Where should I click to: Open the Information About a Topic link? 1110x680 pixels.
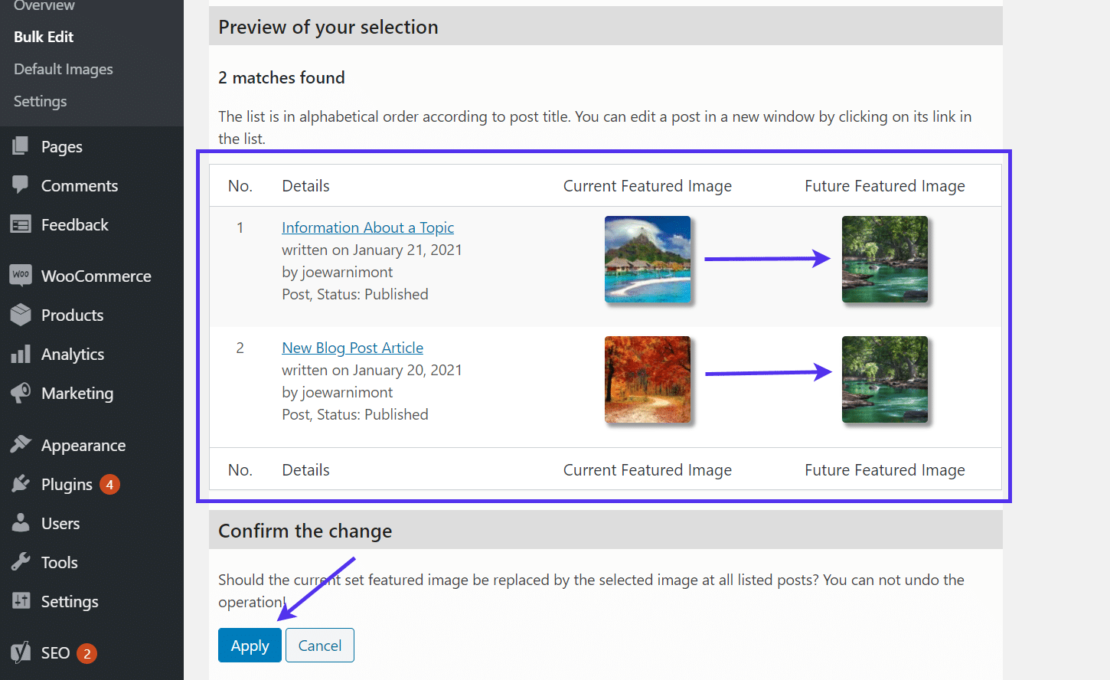point(367,227)
